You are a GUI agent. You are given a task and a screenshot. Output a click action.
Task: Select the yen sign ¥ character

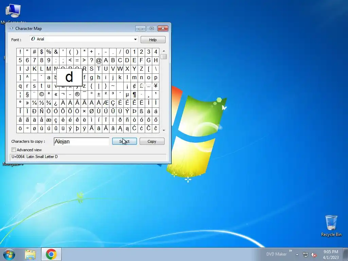(x=156, y=86)
